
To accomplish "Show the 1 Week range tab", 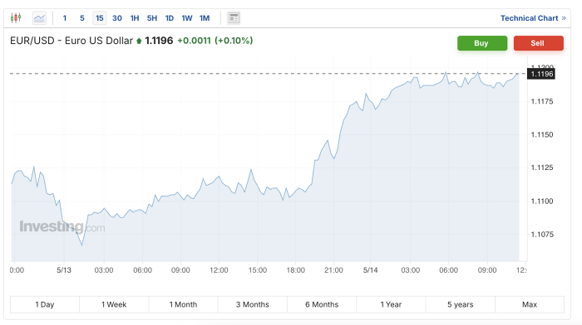I will pos(114,304).
